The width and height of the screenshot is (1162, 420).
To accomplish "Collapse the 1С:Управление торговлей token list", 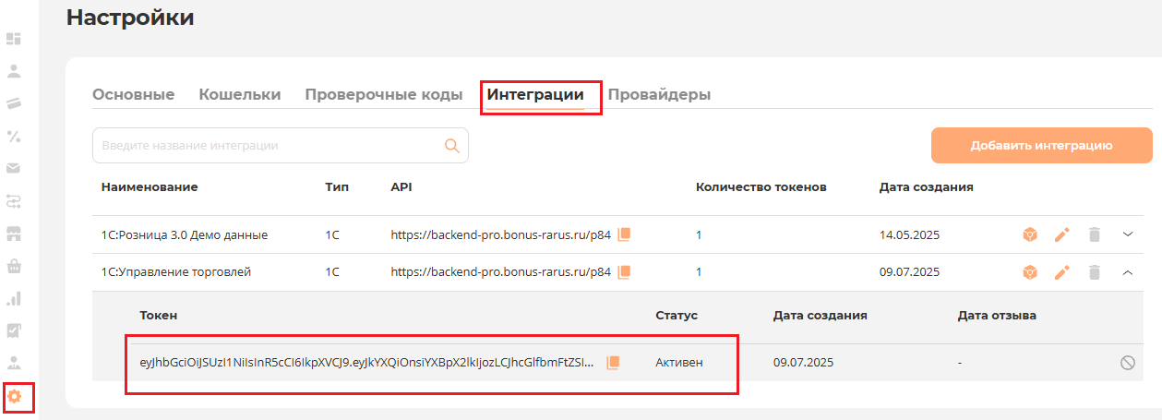I will [1127, 271].
